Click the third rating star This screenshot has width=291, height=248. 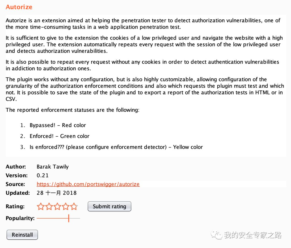tap(57, 206)
